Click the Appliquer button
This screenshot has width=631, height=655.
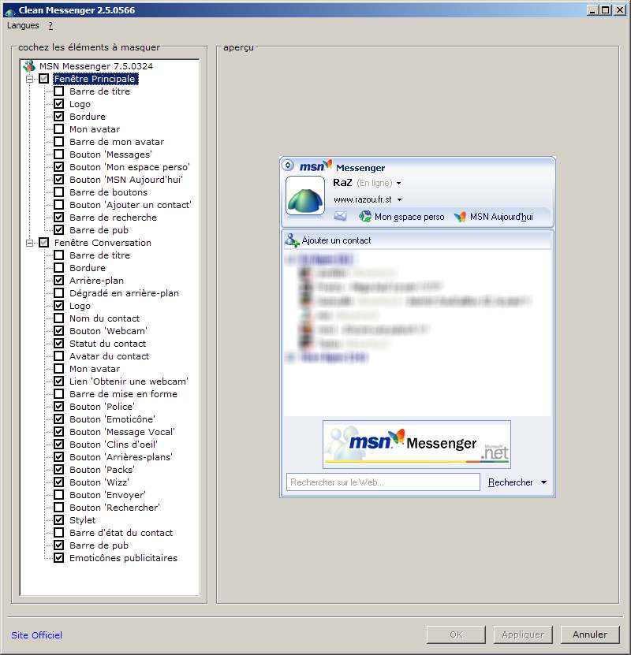pos(523,635)
